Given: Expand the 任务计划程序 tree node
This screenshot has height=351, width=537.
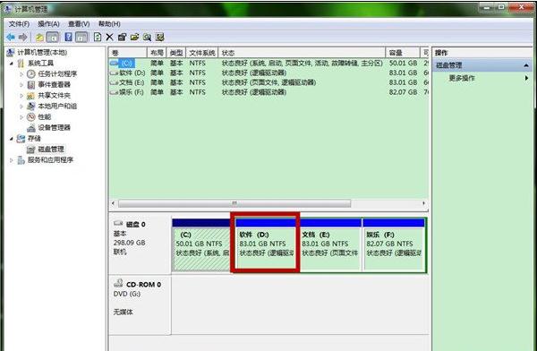Looking at the screenshot, I should click(21, 74).
